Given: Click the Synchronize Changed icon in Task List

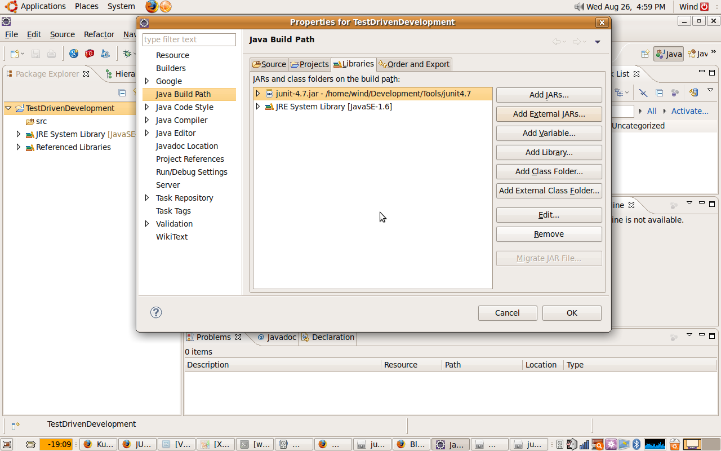Looking at the screenshot, I should [694, 92].
